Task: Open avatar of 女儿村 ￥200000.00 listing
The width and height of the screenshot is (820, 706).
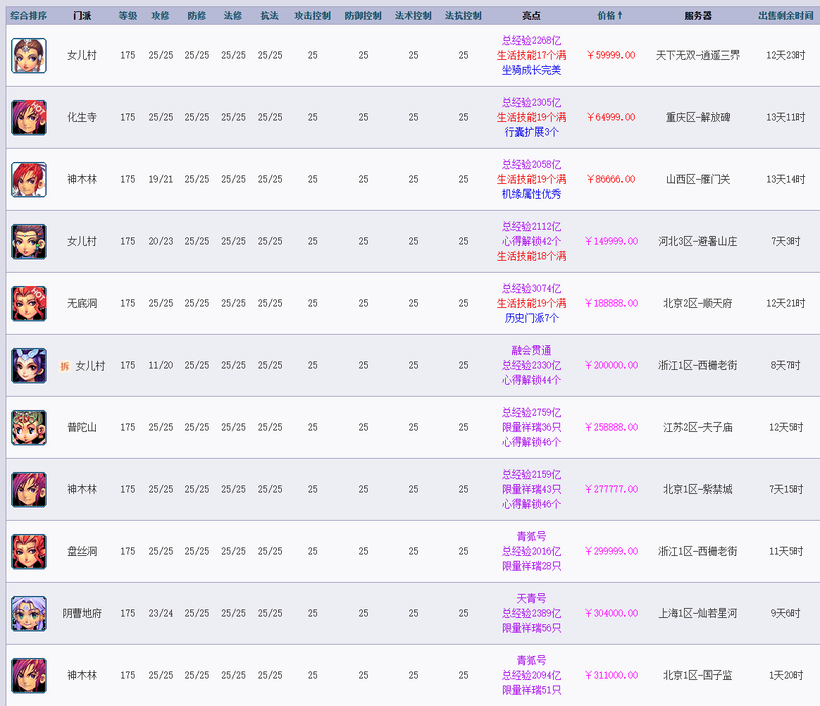Action: 29,366
